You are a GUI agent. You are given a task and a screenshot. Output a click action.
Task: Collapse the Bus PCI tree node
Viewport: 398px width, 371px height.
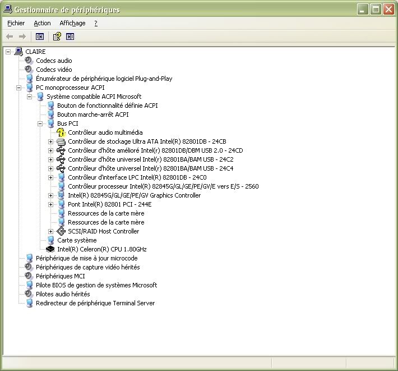coord(40,123)
